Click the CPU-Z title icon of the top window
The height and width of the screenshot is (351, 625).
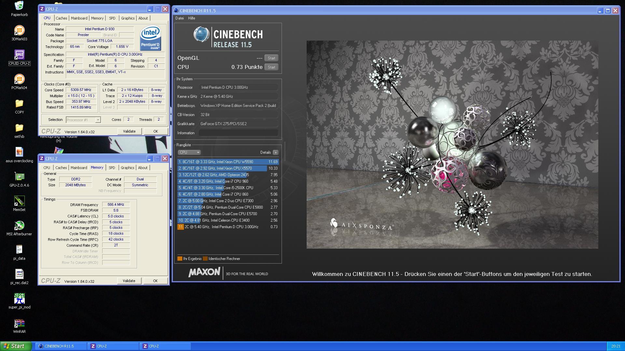42,9
